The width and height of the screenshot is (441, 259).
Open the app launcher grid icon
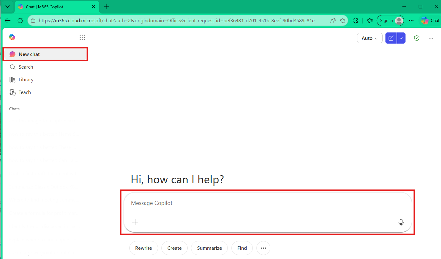click(82, 37)
